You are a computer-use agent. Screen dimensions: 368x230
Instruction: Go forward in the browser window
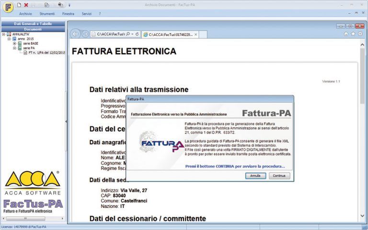[85, 34]
